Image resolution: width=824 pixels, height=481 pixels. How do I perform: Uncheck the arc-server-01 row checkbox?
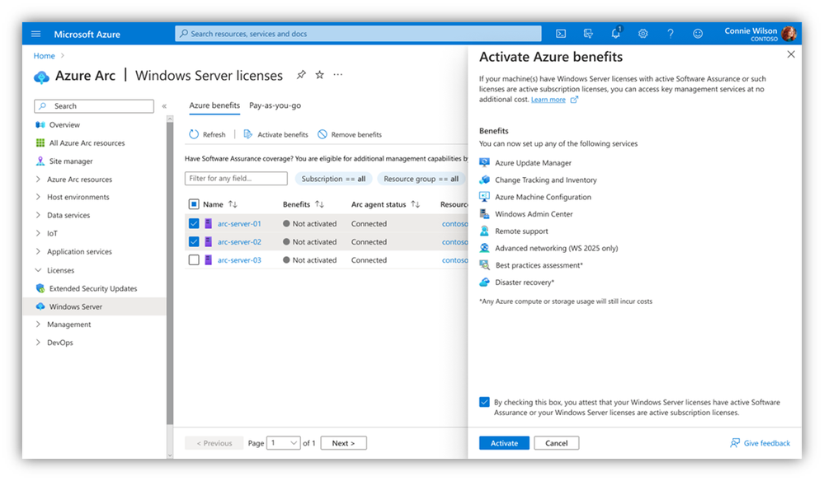(194, 223)
